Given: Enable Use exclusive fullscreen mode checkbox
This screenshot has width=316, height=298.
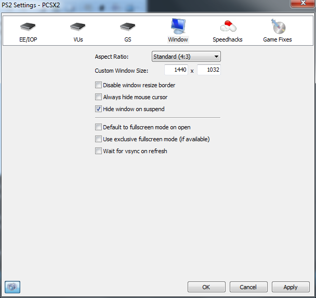Looking at the screenshot, I should pyautogui.click(x=98, y=139).
